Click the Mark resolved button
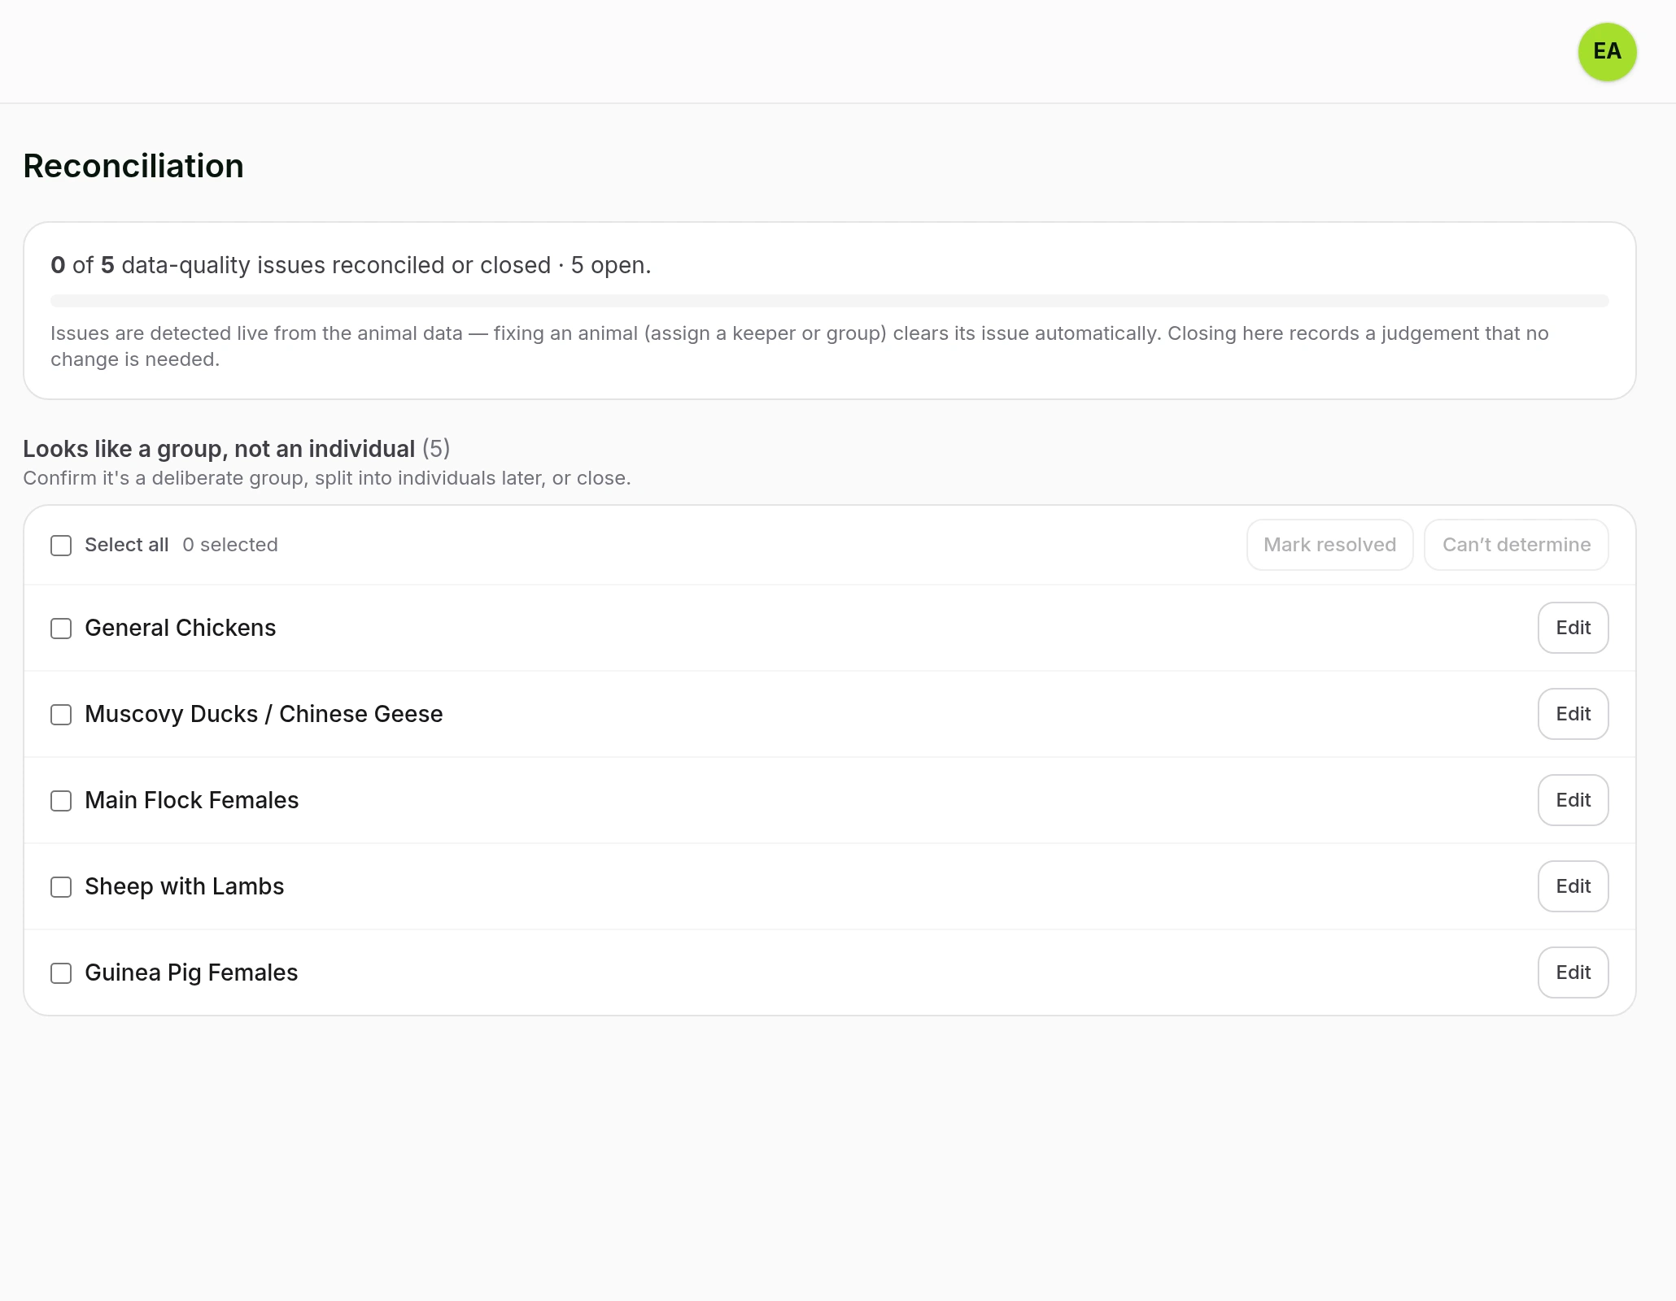 click(1329, 545)
